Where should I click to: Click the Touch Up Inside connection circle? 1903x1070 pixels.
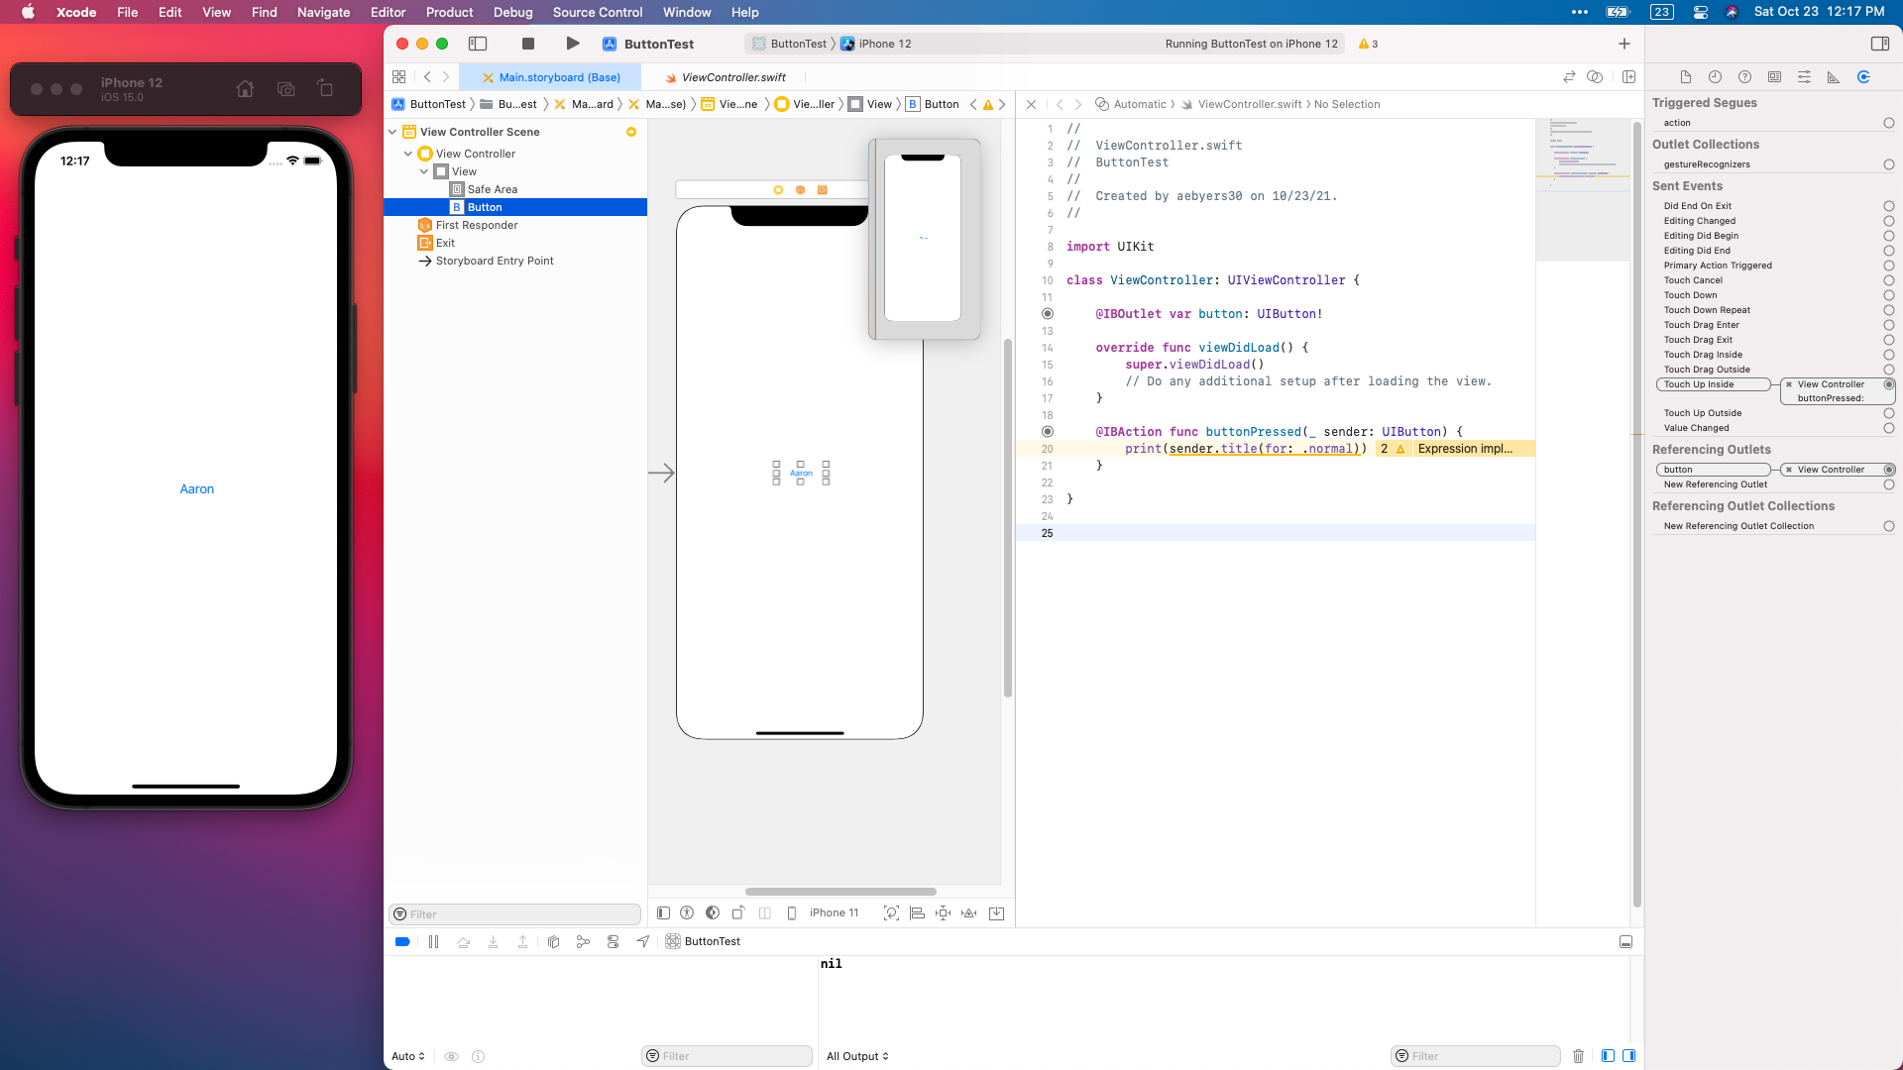pyautogui.click(x=1889, y=384)
